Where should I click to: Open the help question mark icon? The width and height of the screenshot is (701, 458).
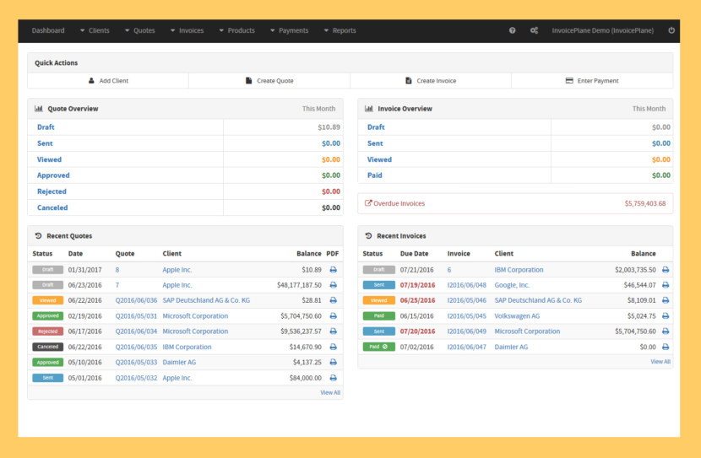pyautogui.click(x=513, y=30)
